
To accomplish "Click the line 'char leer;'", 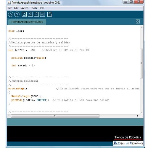I will click(16, 31).
